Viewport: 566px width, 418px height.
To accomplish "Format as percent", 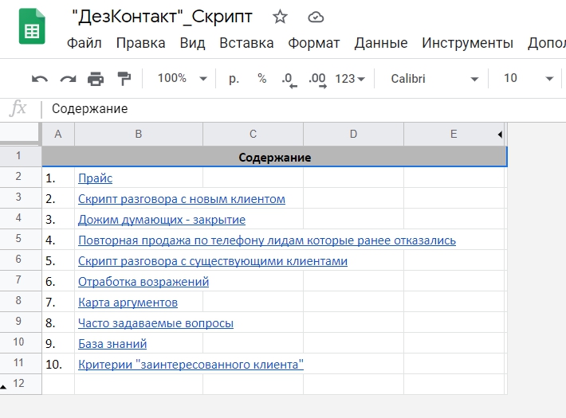I will [262, 78].
